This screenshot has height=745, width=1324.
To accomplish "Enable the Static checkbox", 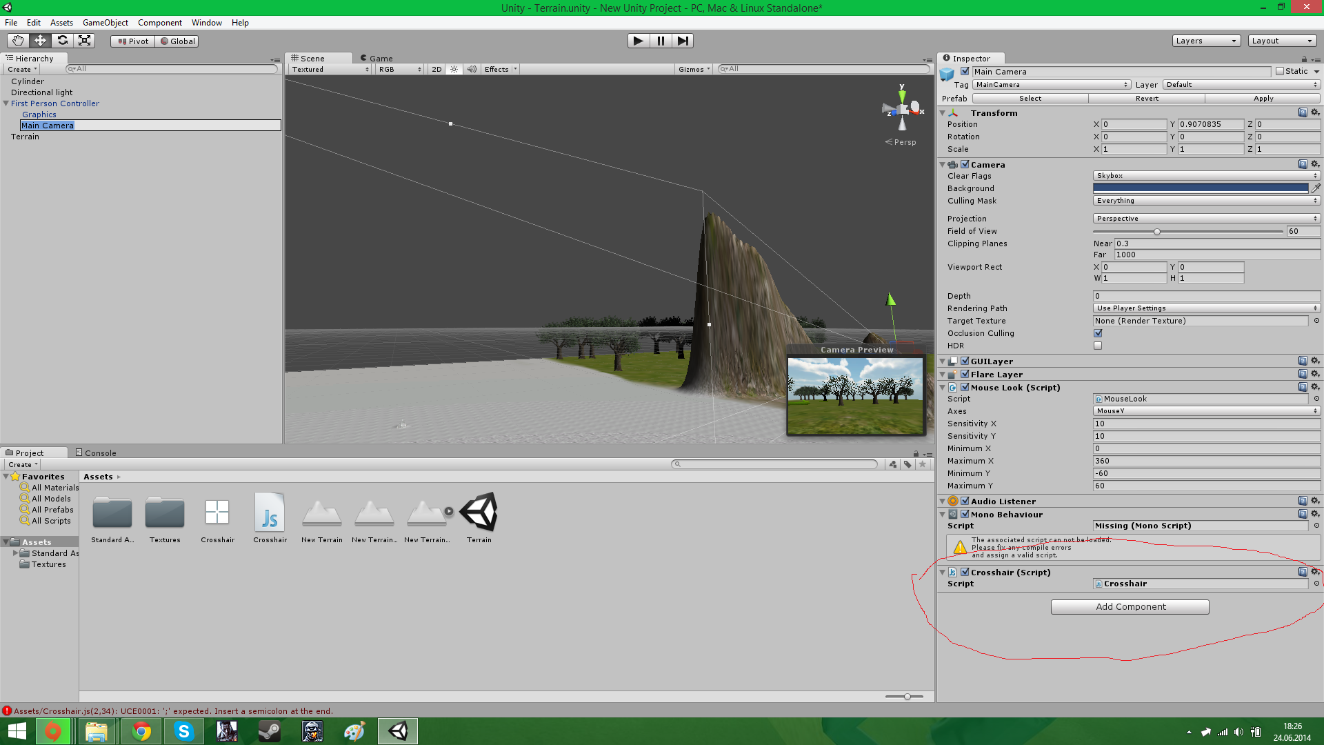I will coord(1280,71).
